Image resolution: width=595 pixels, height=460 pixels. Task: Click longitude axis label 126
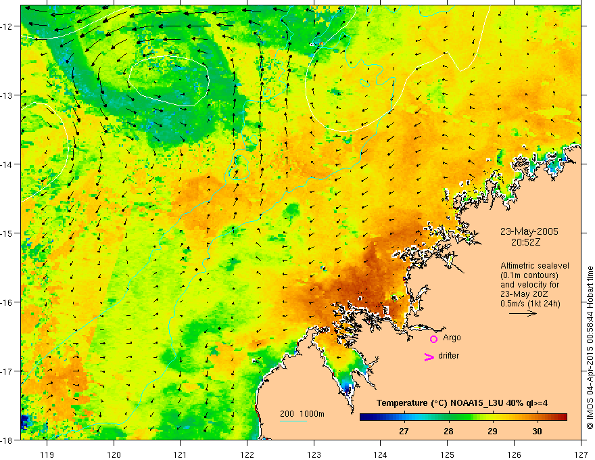(514, 455)
